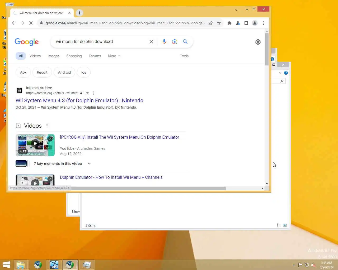The image size is (338, 270).
Task: Switch to the Forums results tab
Action: tap(95, 56)
